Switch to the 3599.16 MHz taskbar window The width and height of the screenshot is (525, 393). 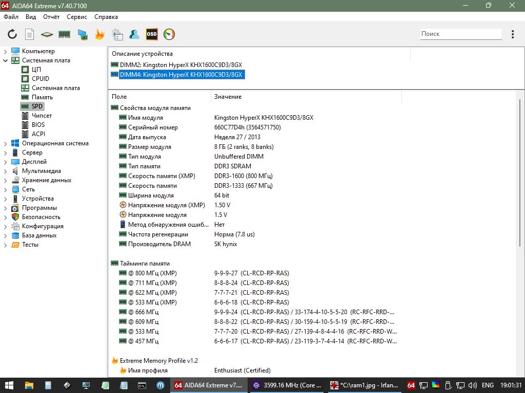pos(287,385)
